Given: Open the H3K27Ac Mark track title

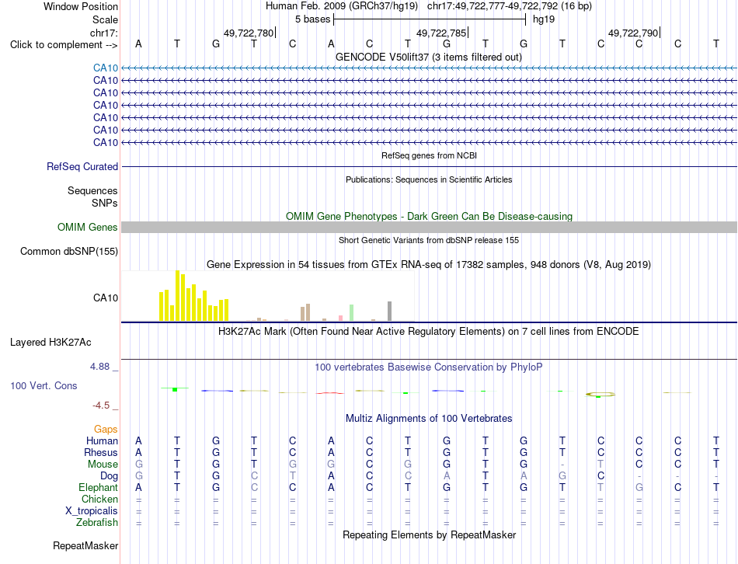Looking at the screenshot, I should tap(429, 332).
